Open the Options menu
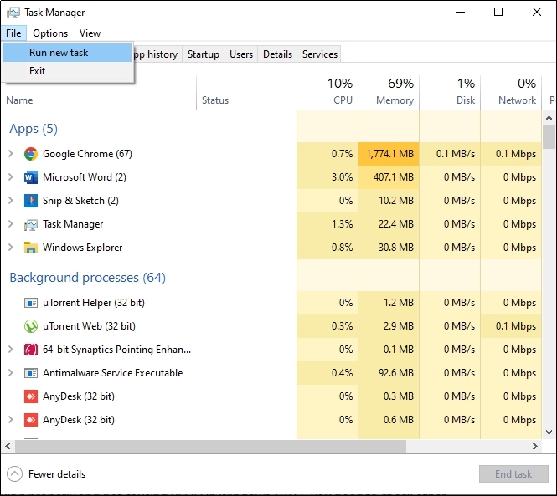Screen dimensions: 557x496 [x=50, y=33]
